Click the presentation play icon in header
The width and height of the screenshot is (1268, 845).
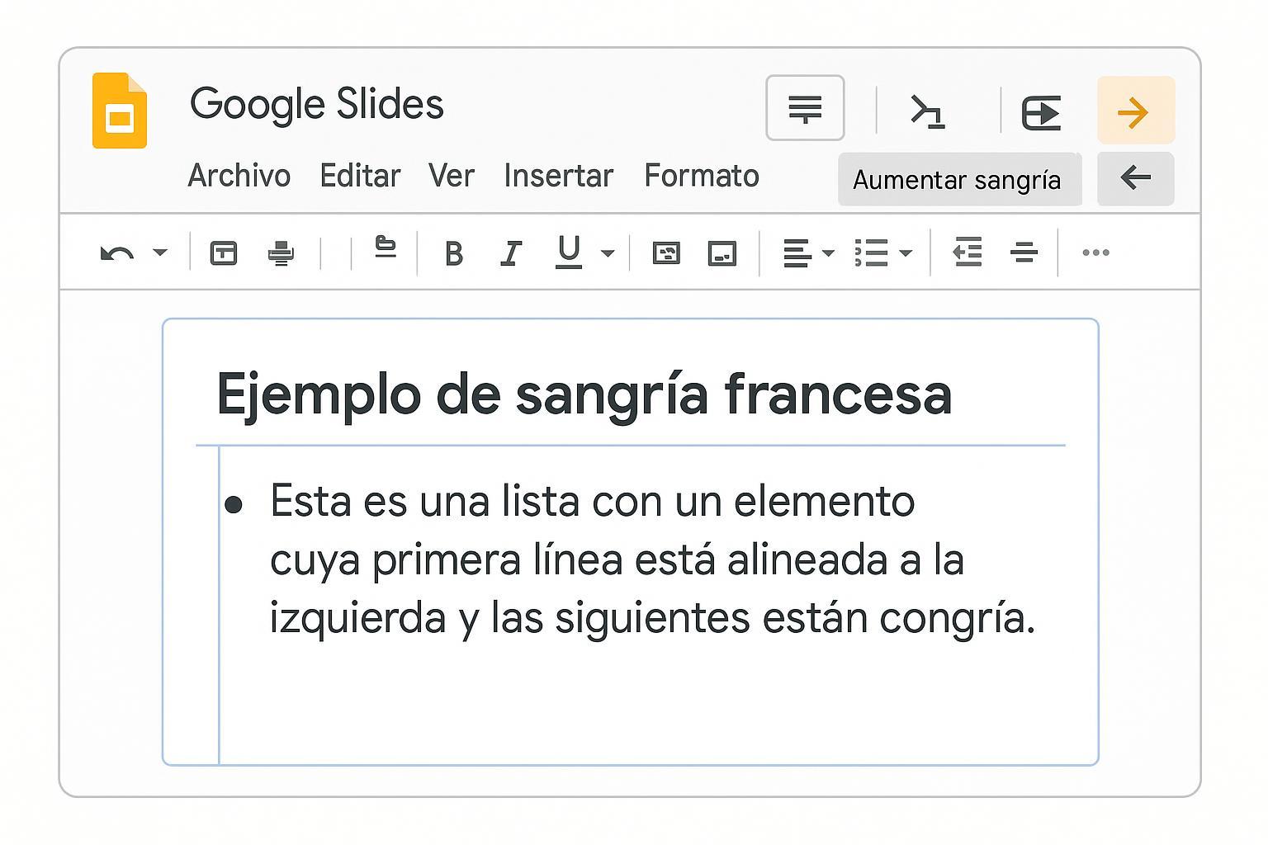(1041, 112)
